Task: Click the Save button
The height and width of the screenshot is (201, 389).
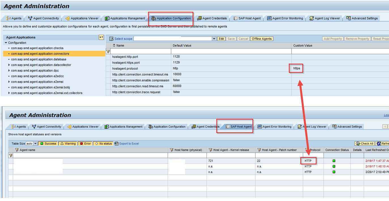Action: [231, 39]
